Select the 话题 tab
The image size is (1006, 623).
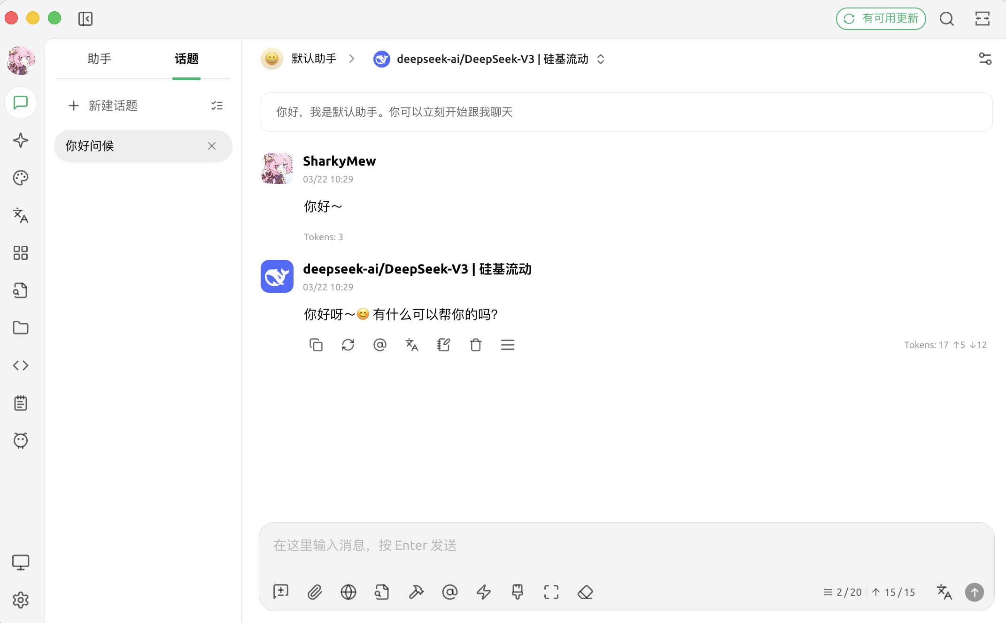(186, 59)
